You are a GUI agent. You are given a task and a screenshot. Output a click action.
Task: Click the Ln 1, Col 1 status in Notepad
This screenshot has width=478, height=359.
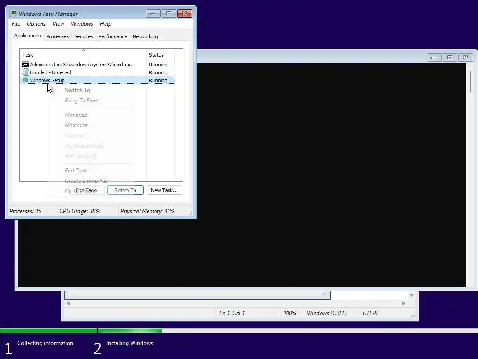click(x=232, y=313)
